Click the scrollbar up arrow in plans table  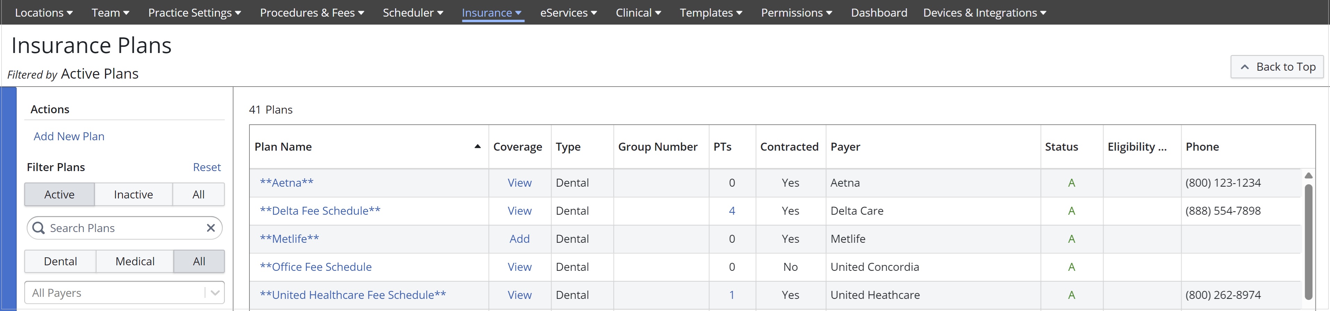click(x=1308, y=176)
